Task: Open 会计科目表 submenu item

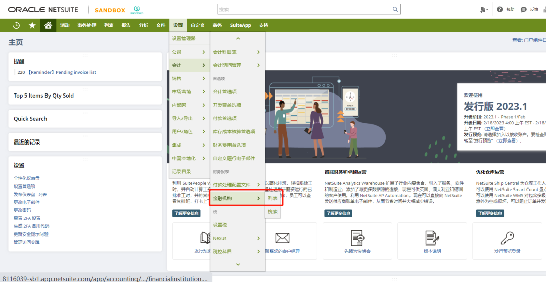Action: click(x=238, y=52)
